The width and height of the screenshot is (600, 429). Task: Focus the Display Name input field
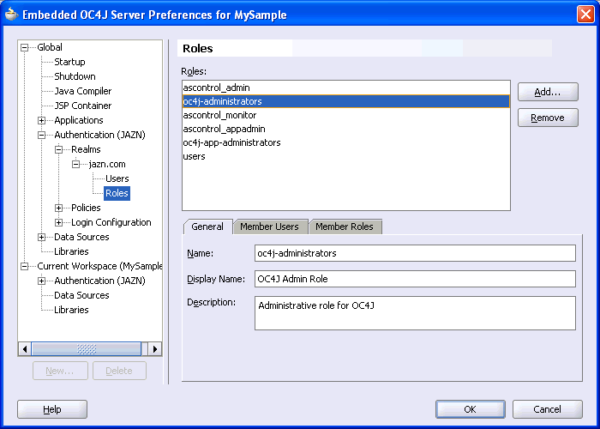tap(415, 279)
